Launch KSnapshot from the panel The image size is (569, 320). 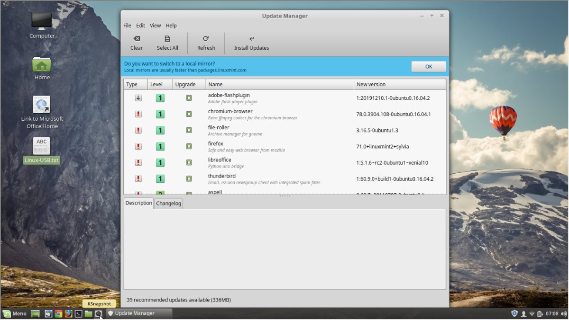tap(99, 313)
